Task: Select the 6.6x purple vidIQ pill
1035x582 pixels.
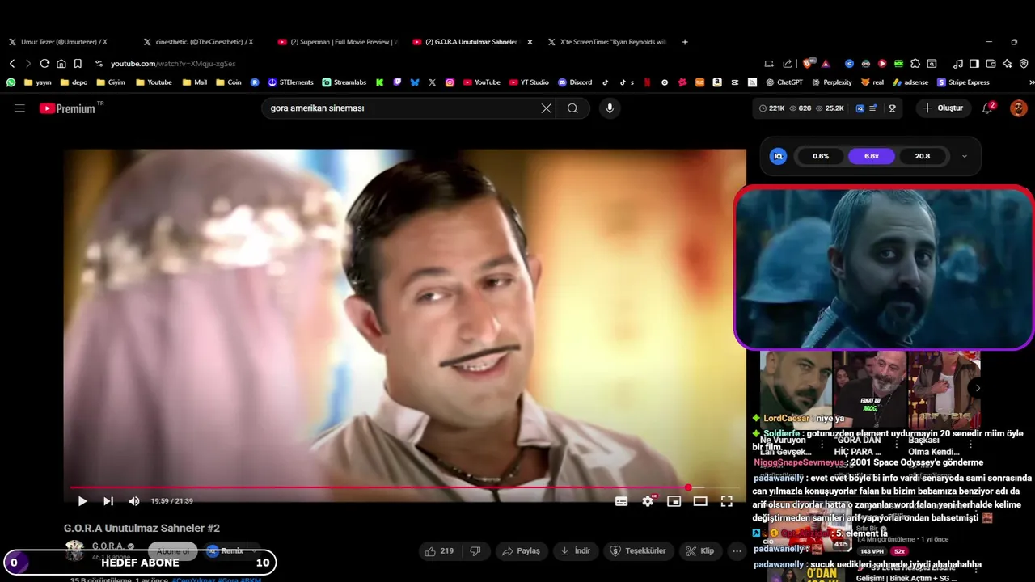Action: pyautogui.click(x=872, y=156)
